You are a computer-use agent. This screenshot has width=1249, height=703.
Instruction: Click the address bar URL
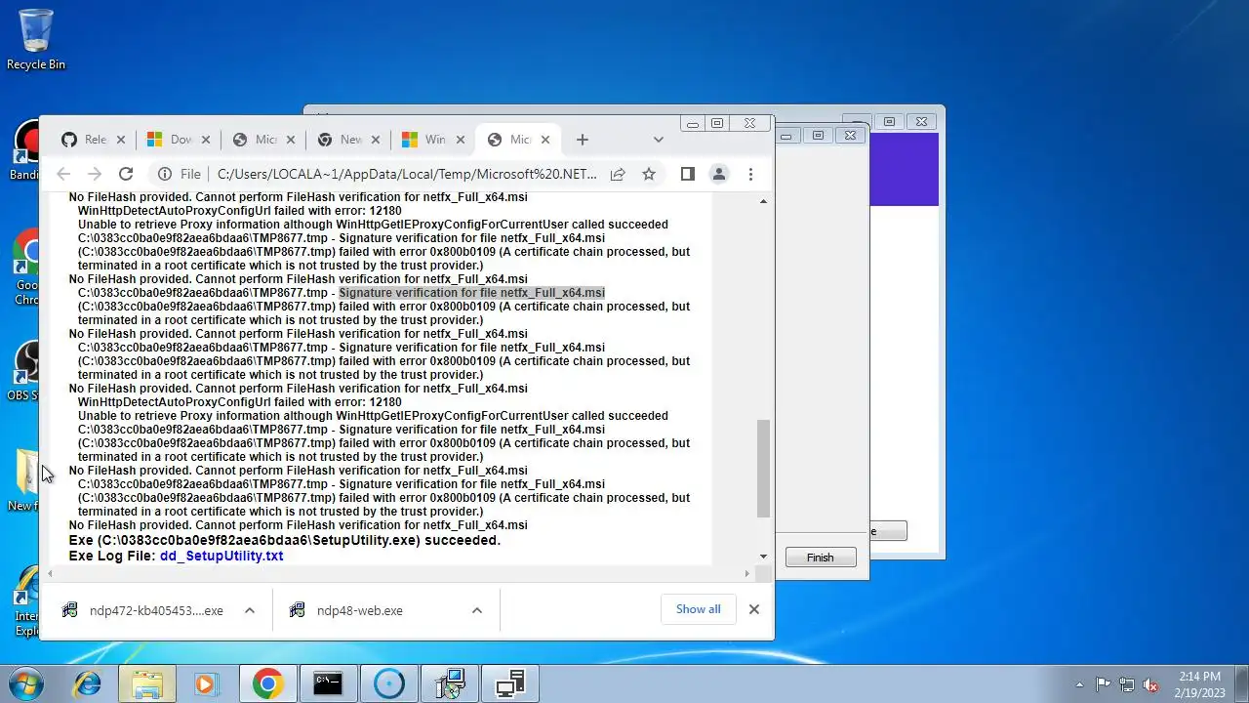407,174
